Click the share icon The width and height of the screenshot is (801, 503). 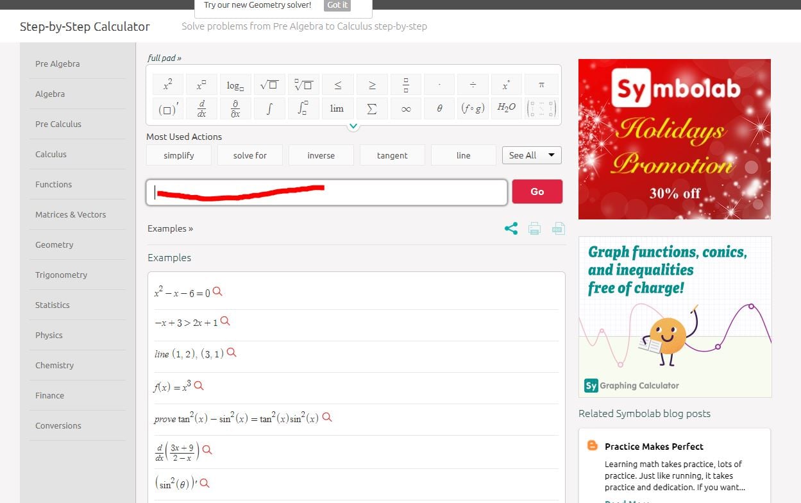511,228
